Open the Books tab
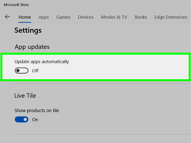Viewport: 191px width, 143px height. pyautogui.click(x=141, y=17)
